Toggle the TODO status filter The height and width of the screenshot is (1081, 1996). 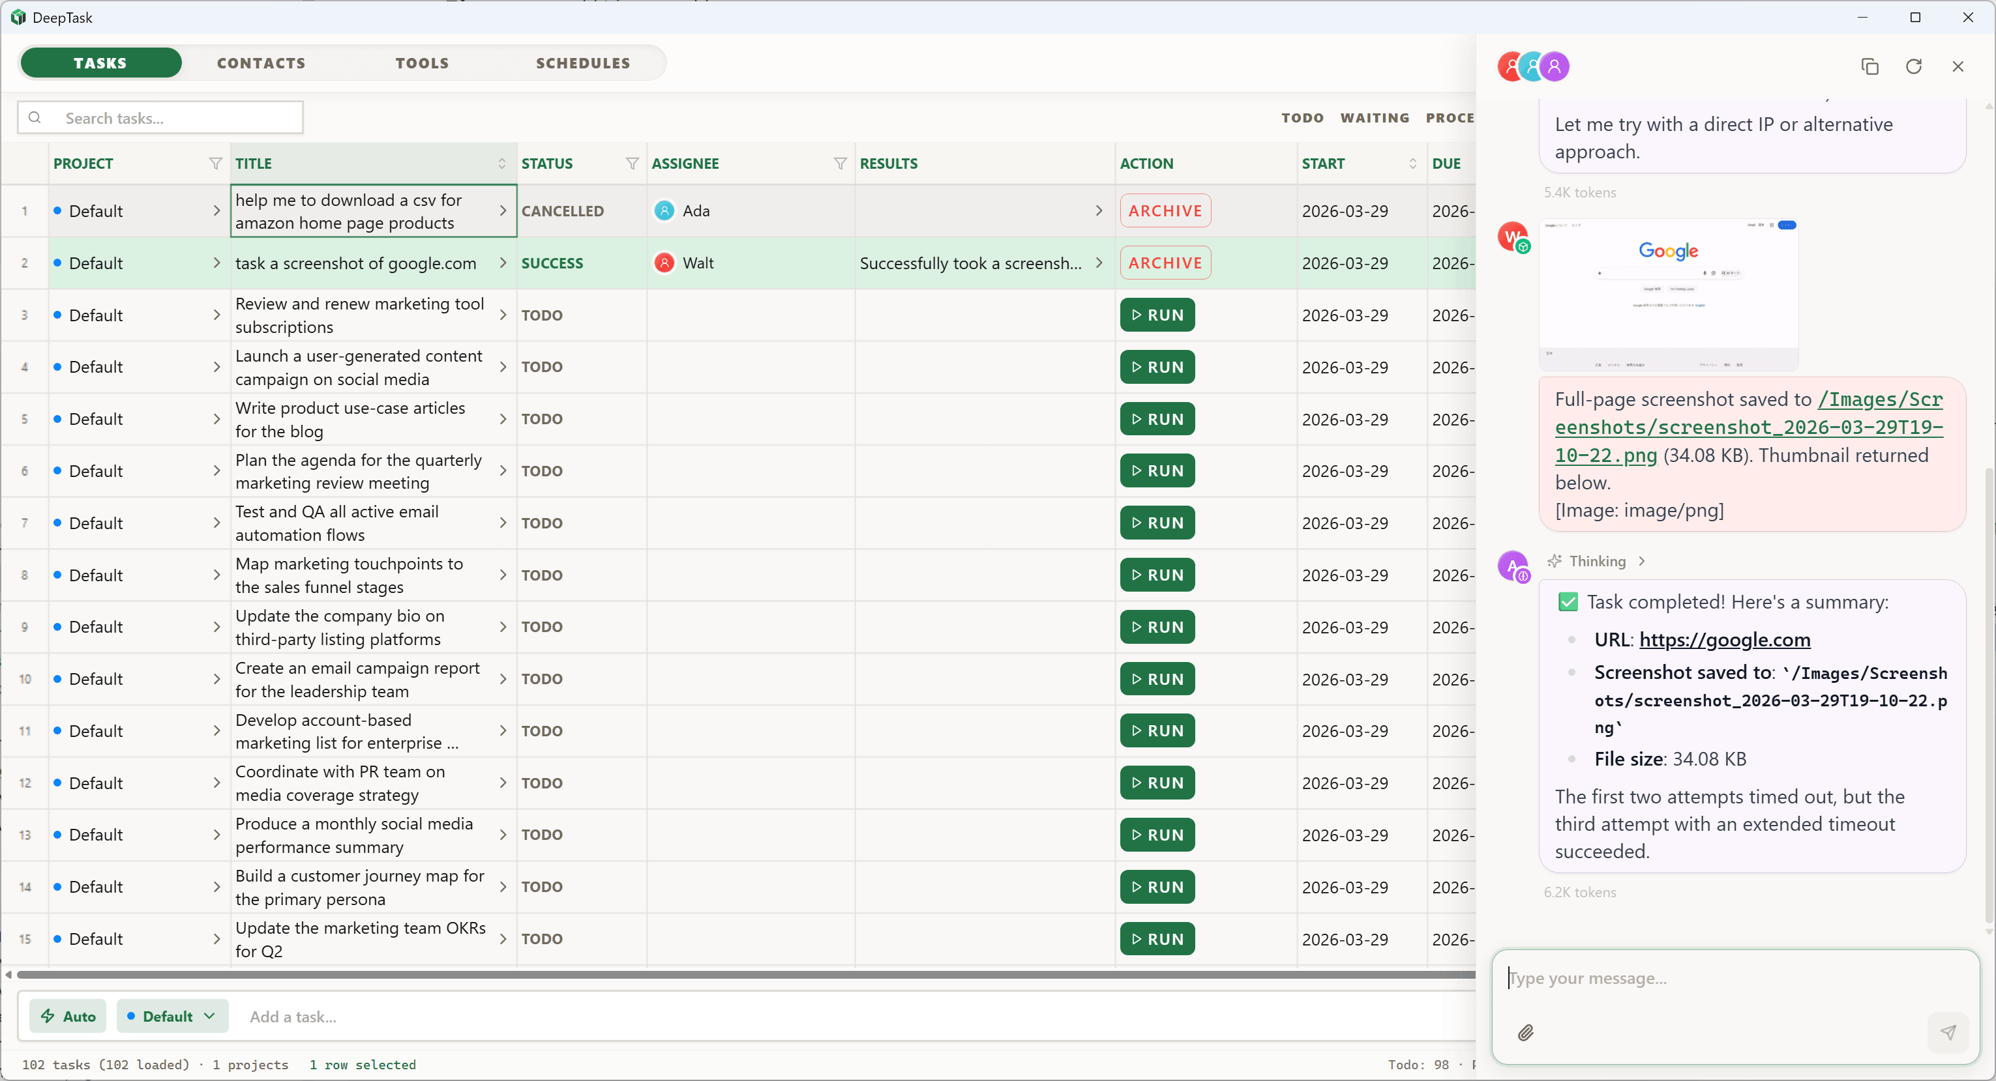click(x=1302, y=118)
